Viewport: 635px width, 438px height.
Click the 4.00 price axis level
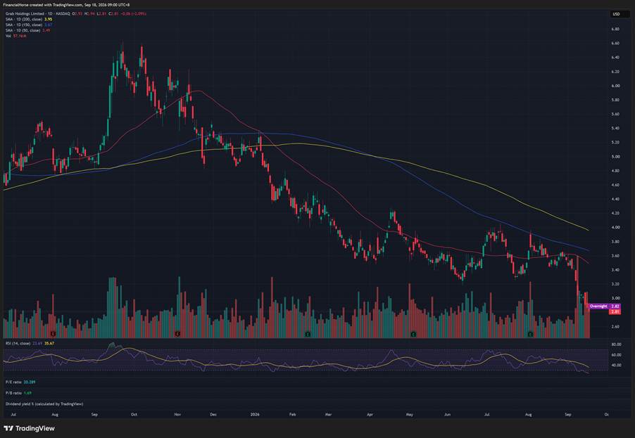[x=615, y=227]
